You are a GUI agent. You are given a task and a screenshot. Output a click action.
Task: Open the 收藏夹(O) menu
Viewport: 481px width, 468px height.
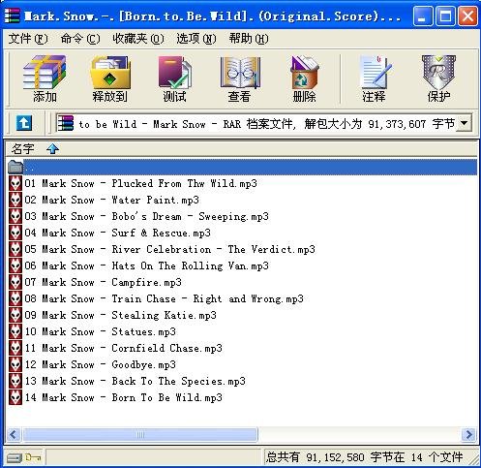(138, 39)
